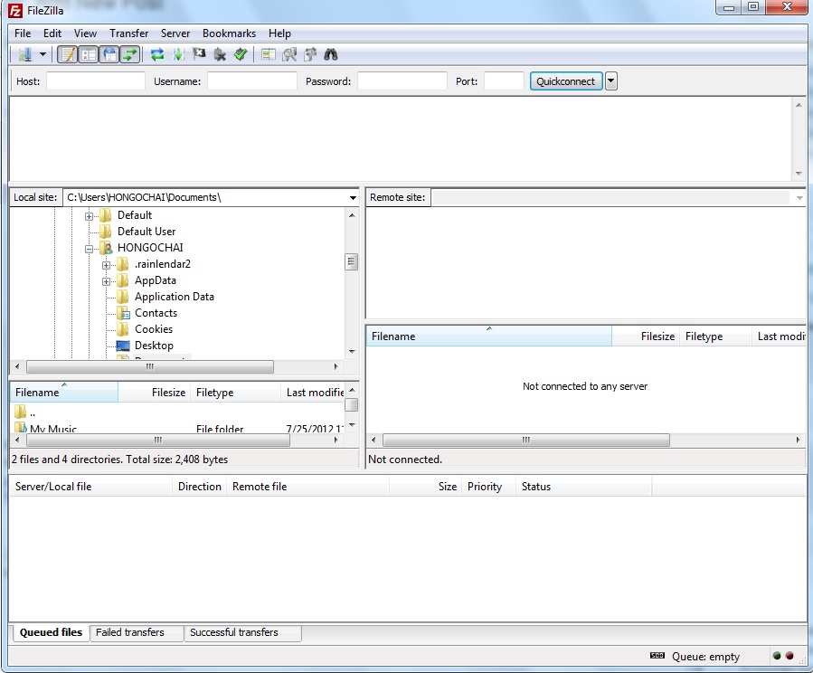Screen dimensions: 813x673
Task: Toggle display of remote directory tree
Action: [109, 54]
